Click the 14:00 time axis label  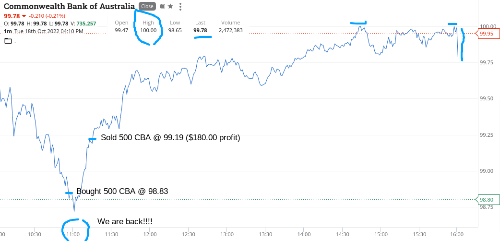tap(304, 234)
